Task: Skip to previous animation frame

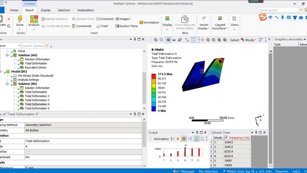Action: 173,139
